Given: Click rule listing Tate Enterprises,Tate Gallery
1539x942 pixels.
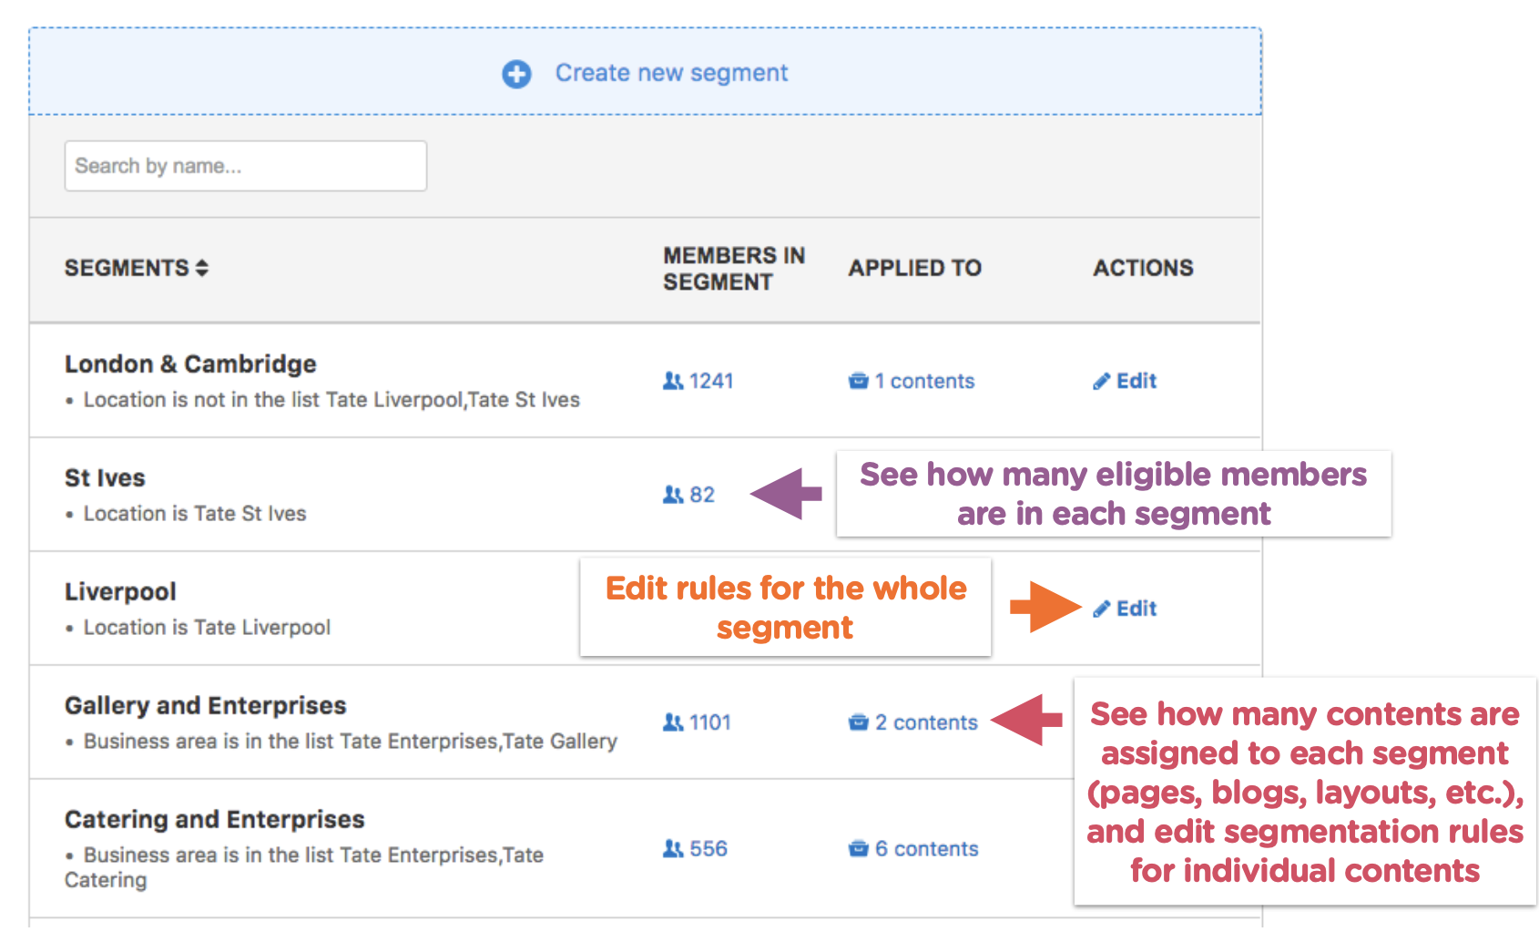Looking at the screenshot, I should 351,742.
